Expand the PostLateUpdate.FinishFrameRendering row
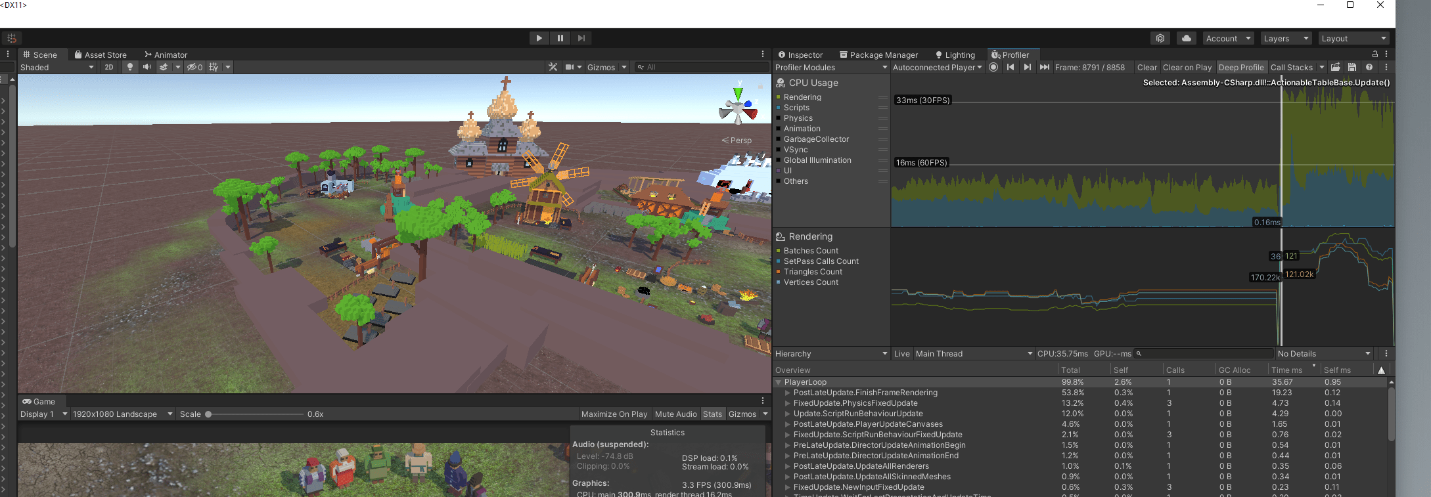The width and height of the screenshot is (1431, 497). click(x=788, y=393)
